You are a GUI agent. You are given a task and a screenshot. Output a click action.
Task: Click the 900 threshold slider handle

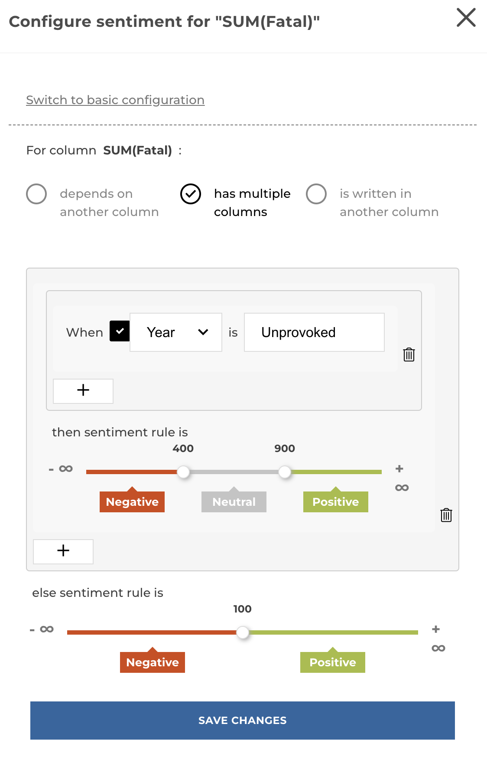(x=285, y=472)
